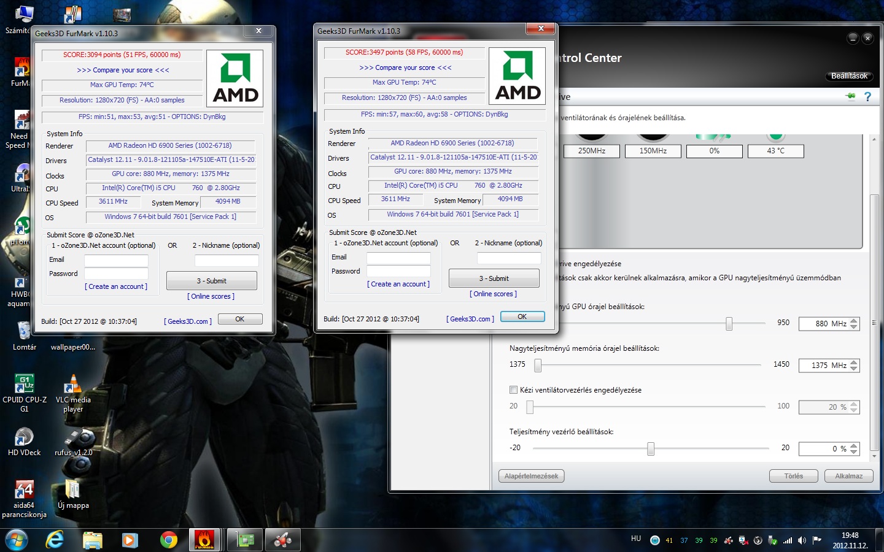Decrease power control 0 % stepper
Screen dimensions: 884x552
pos(854,452)
